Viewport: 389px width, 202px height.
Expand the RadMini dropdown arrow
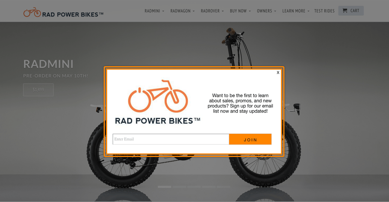pyautogui.click(x=163, y=11)
